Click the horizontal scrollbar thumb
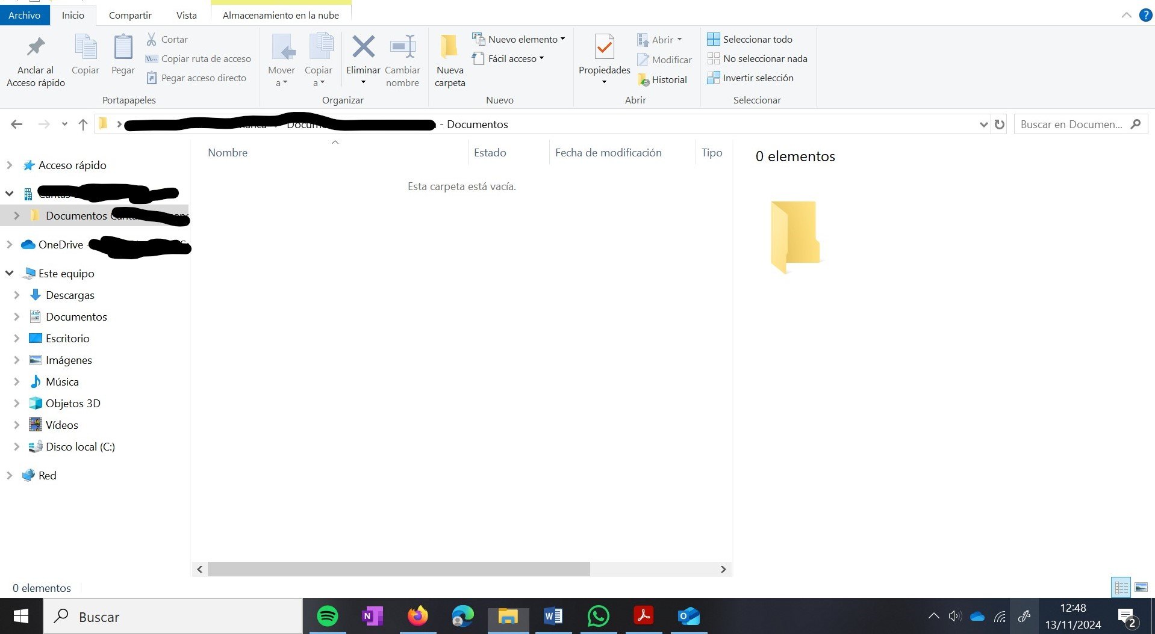 pos(399,569)
